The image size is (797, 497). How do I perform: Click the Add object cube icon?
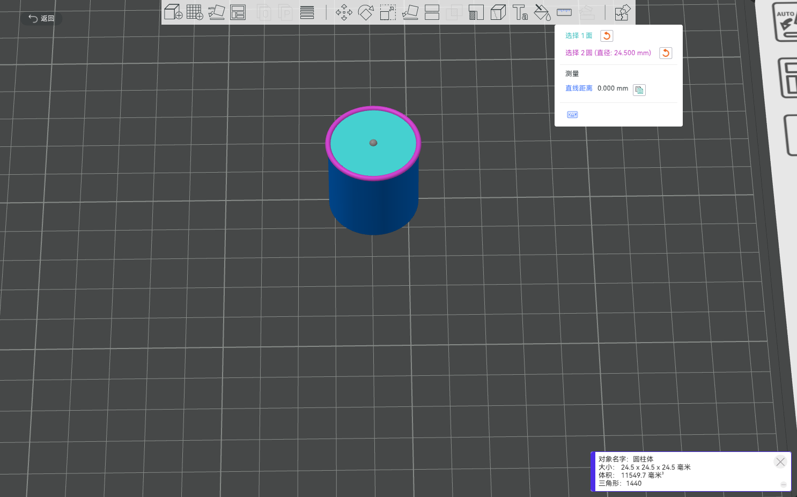173,12
